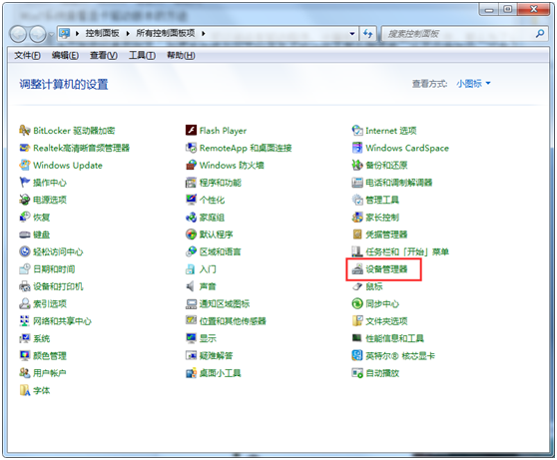Expand the arrow after 控制面板 in breadcrumb
Viewport: 557px width, 460px height.
[128, 34]
